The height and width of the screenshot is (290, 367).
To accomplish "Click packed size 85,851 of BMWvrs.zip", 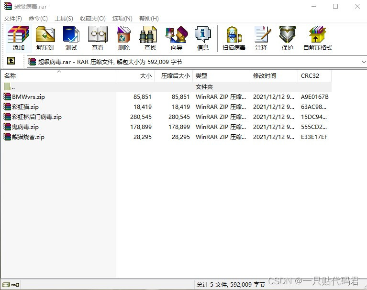I will point(181,97).
